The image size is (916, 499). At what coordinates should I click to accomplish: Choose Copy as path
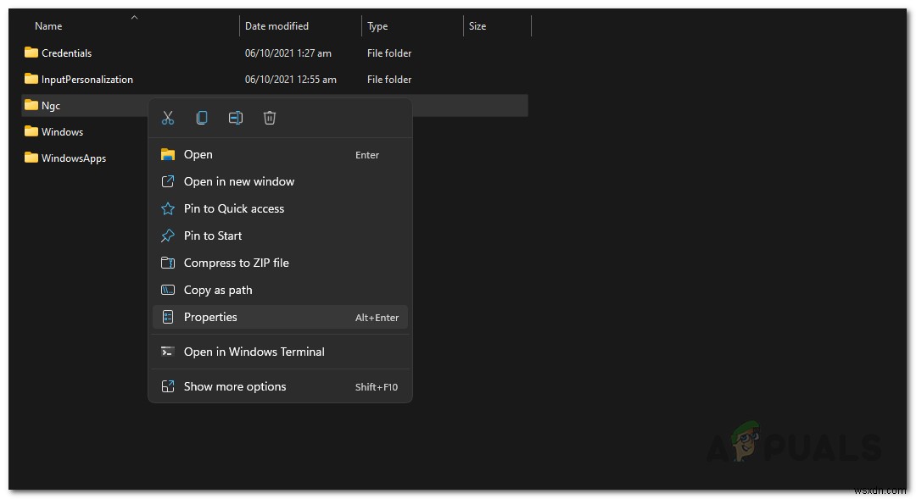click(280, 290)
